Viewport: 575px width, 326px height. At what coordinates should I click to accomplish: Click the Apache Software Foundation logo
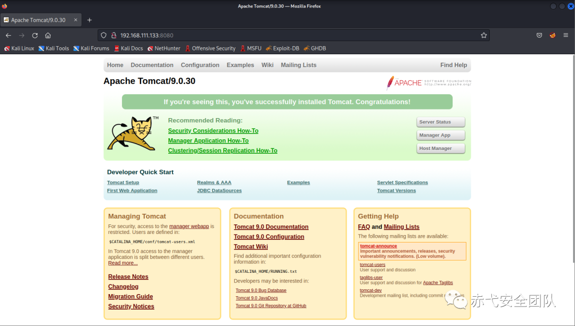429,83
